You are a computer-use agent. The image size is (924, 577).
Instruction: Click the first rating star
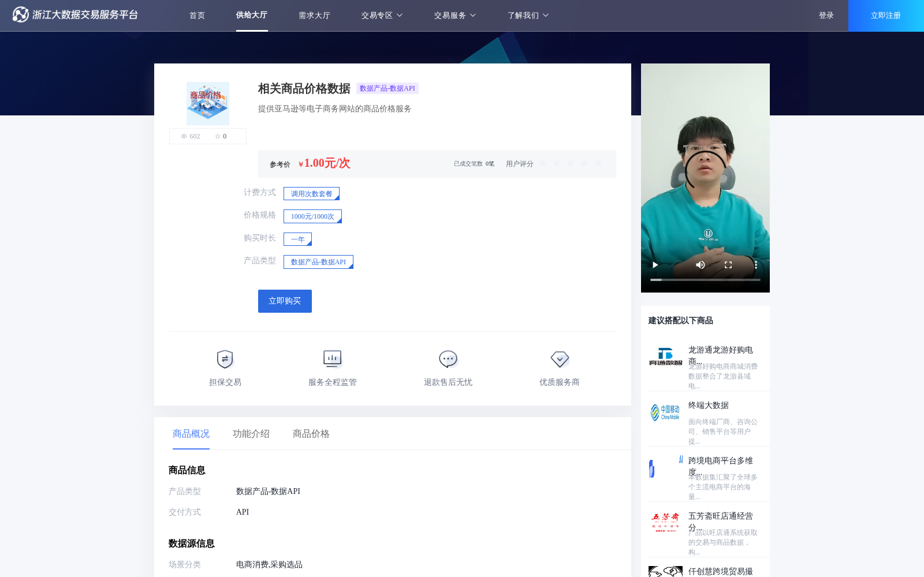tap(543, 163)
